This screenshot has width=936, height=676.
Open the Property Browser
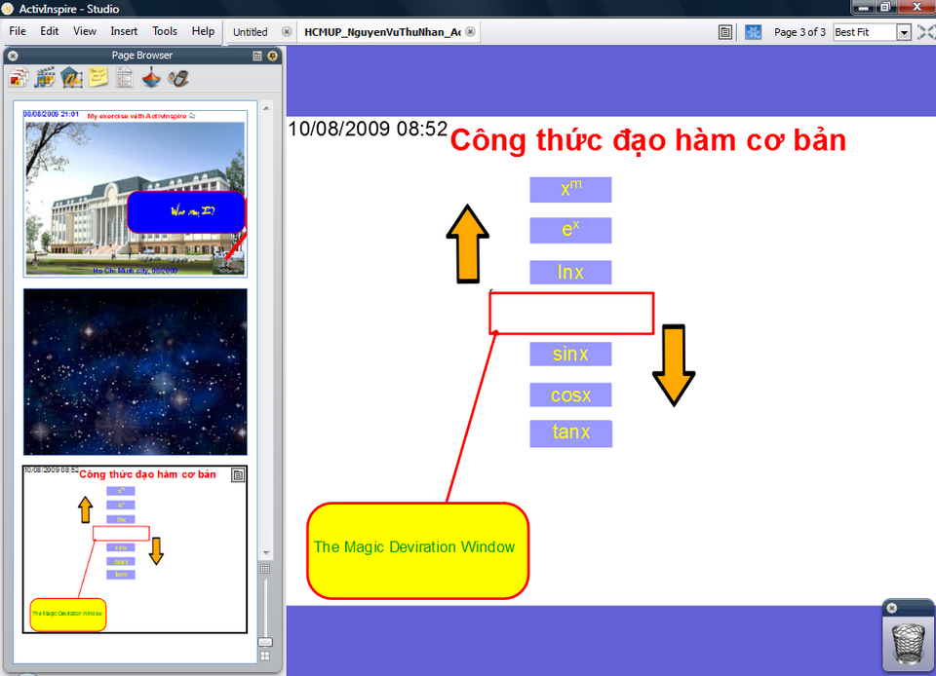[125, 78]
